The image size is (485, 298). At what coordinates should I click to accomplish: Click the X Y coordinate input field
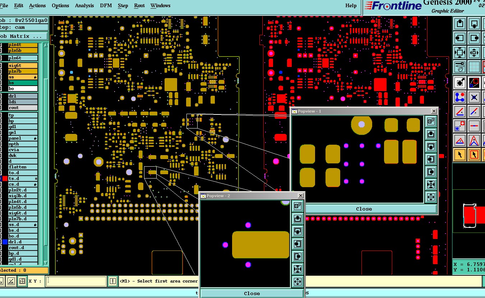pyautogui.click(x=76, y=281)
